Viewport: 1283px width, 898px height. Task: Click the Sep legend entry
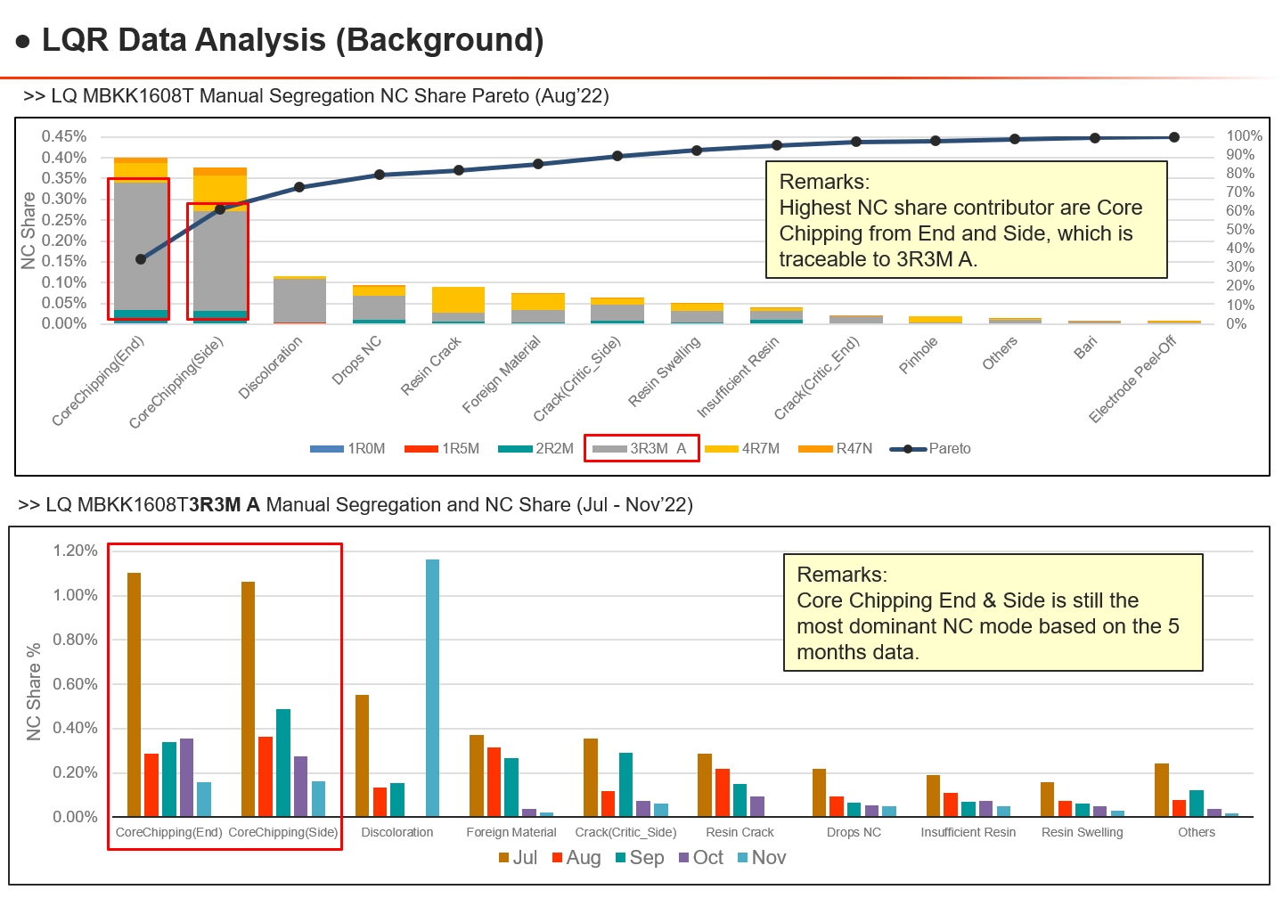pos(640,858)
